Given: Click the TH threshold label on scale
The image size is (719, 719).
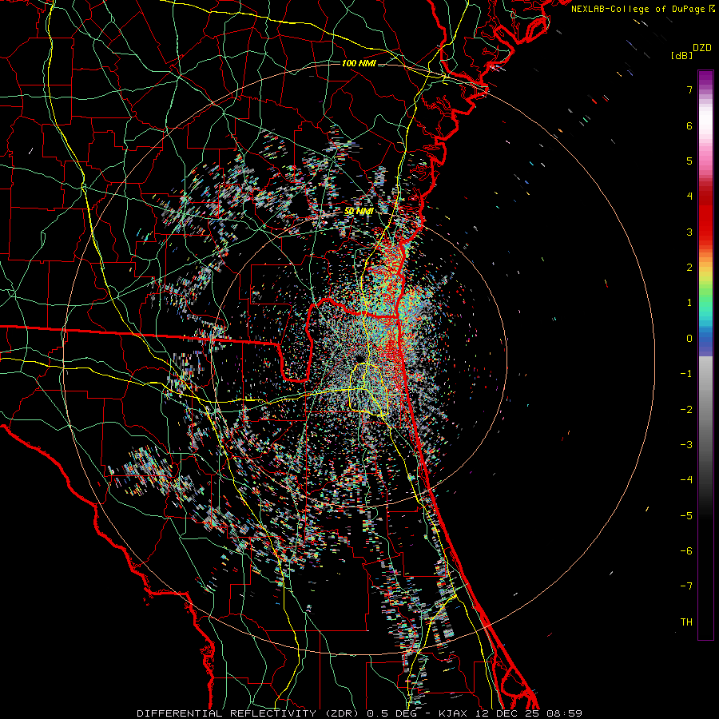Looking at the screenshot, I should (x=686, y=622).
